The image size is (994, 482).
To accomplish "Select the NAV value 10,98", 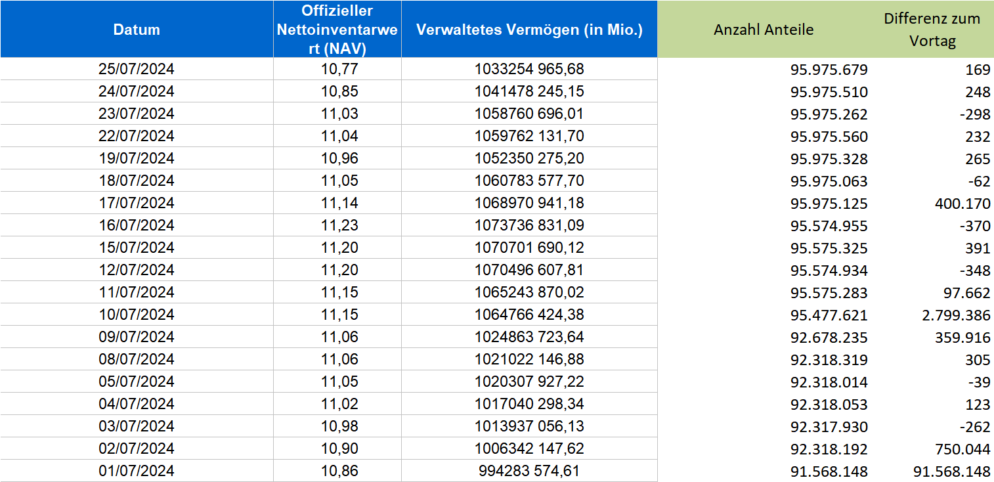I will [340, 426].
